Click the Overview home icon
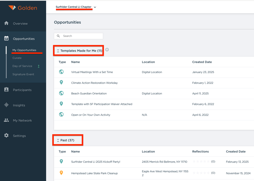The height and width of the screenshot is (181, 254). [6, 23]
